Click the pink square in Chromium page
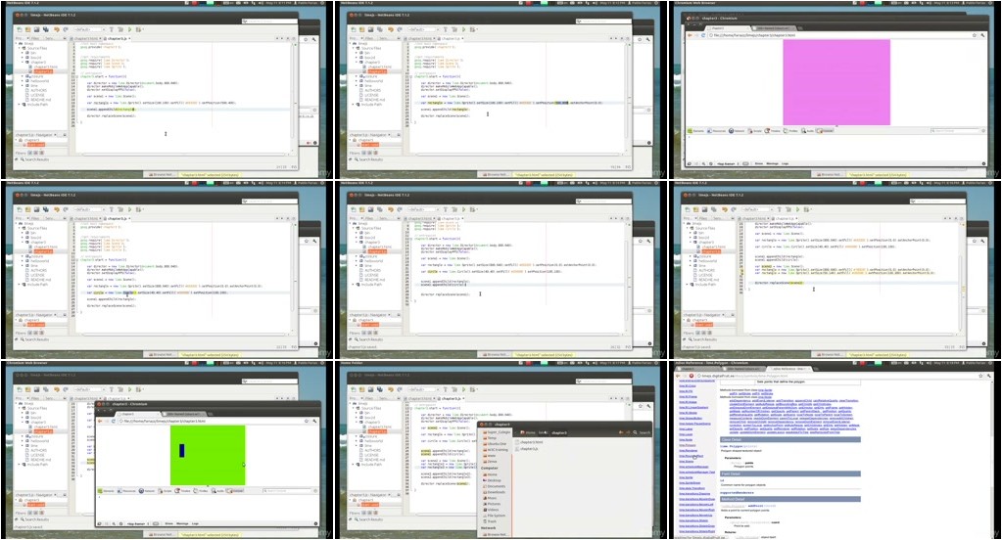 point(836,82)
